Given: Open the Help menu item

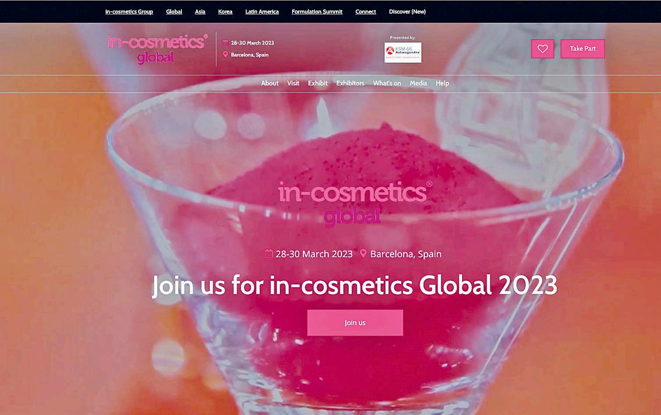Looking at the screenshot, I should pyautogui.click(x=442, y=83).
